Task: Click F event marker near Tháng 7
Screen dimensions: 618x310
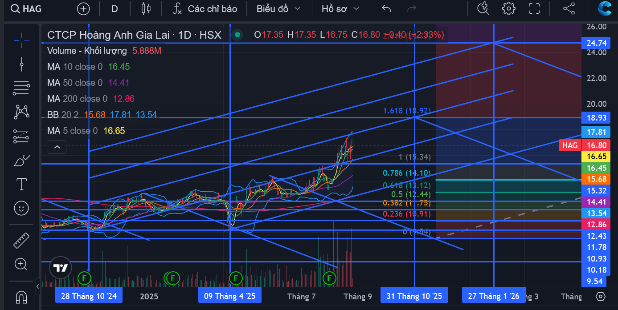Action: tap(329, 279)
